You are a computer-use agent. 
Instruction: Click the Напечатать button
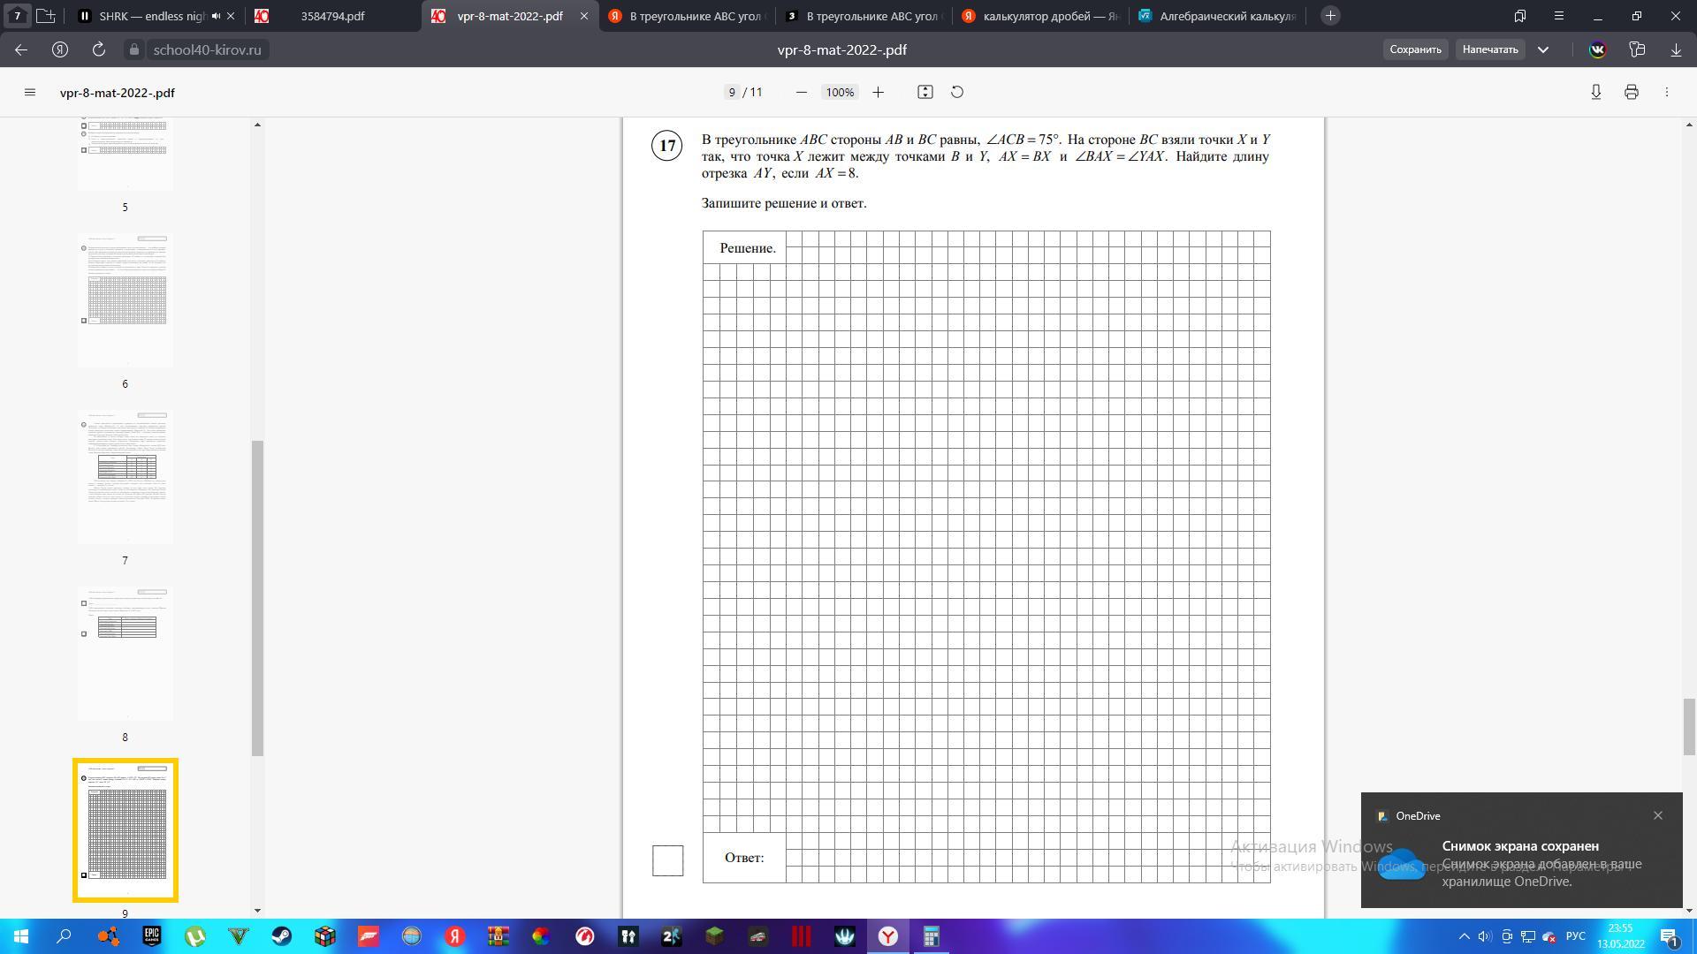coord(1489,49)
